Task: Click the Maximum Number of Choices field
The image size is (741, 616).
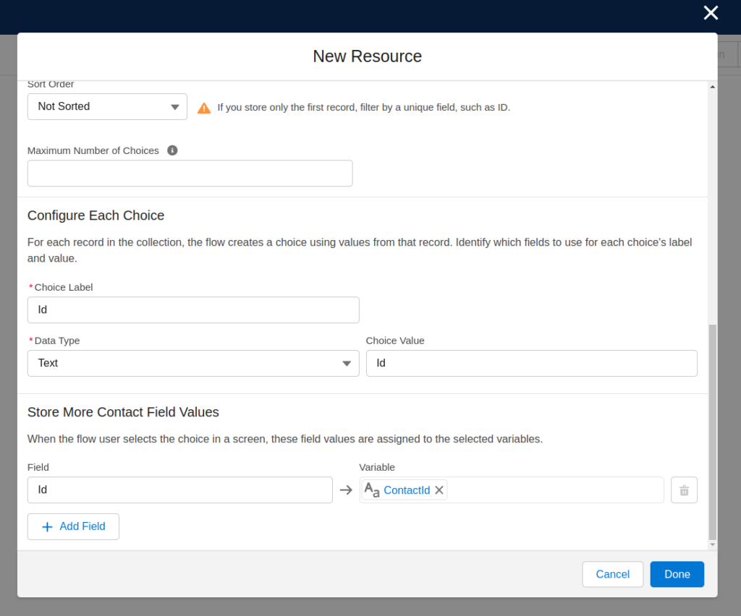Action: 190,174
